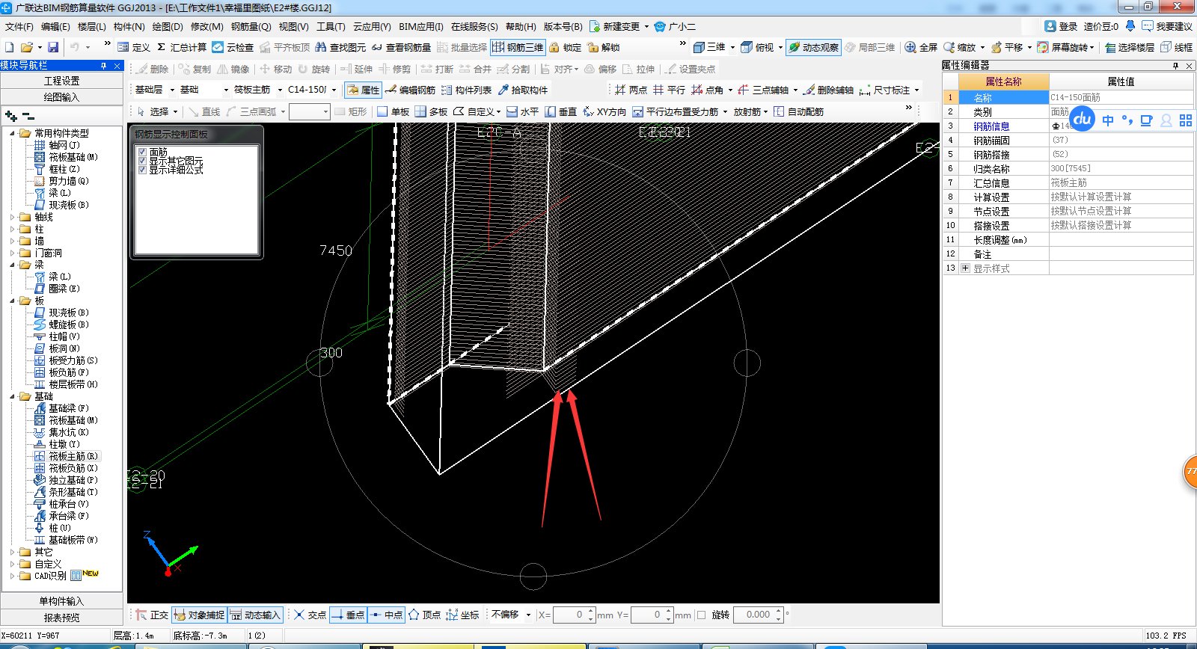This screenshot has height=649, width=1197.
Task: Click the 登录 login button
Action: point(1061,26)
